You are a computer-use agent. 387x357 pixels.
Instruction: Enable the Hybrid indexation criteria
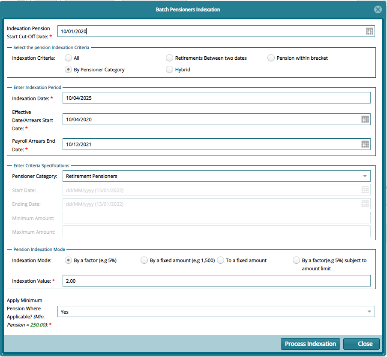tap(169, 69)
